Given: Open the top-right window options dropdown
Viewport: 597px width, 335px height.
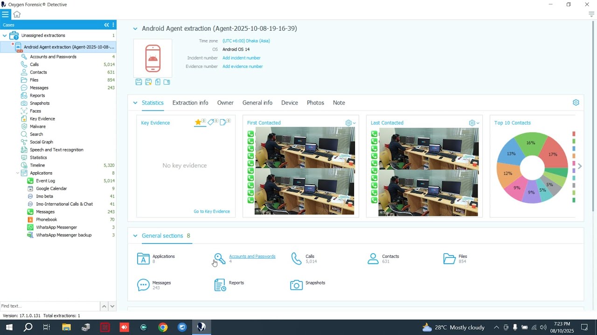Looking at the screenshot, I should (x=591, y=14).
